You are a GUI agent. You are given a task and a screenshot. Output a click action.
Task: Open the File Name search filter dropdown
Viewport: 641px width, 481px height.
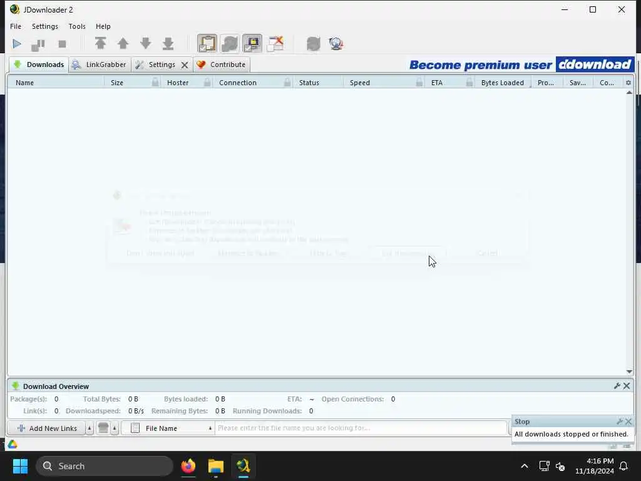click(168, 428)
